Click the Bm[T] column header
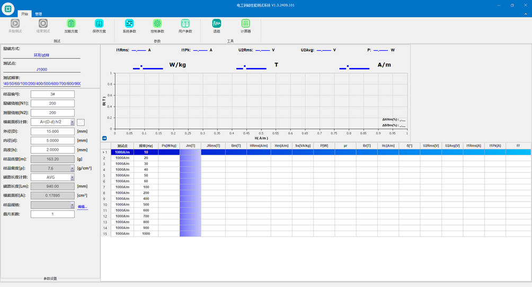This screenshot has width=532, height=287. (x=236, y=146)
